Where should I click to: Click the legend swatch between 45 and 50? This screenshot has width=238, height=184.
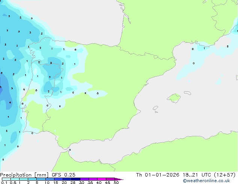[x=110, y=179]
